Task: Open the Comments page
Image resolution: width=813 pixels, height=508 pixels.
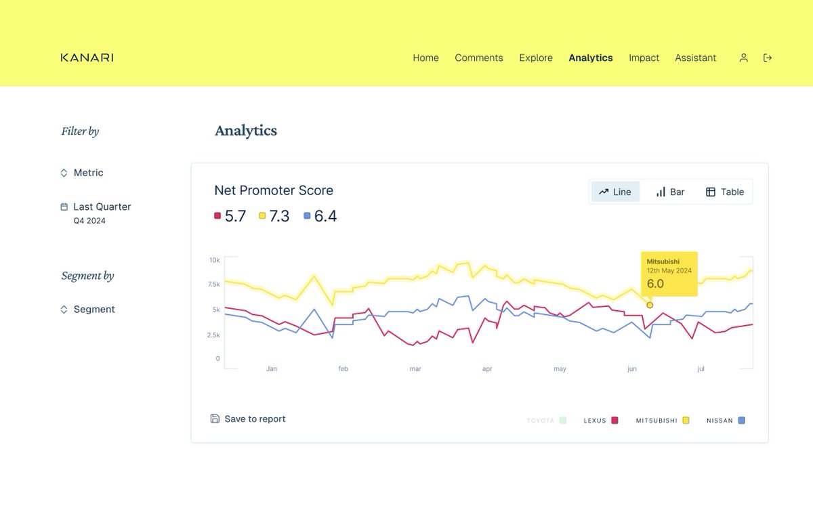Action: coord(479,58)
